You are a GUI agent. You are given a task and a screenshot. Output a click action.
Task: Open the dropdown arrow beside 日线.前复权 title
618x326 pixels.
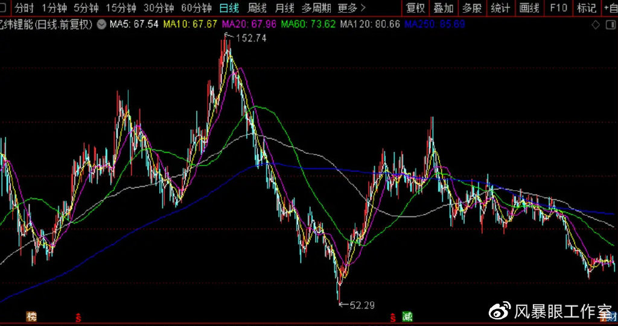101,25
